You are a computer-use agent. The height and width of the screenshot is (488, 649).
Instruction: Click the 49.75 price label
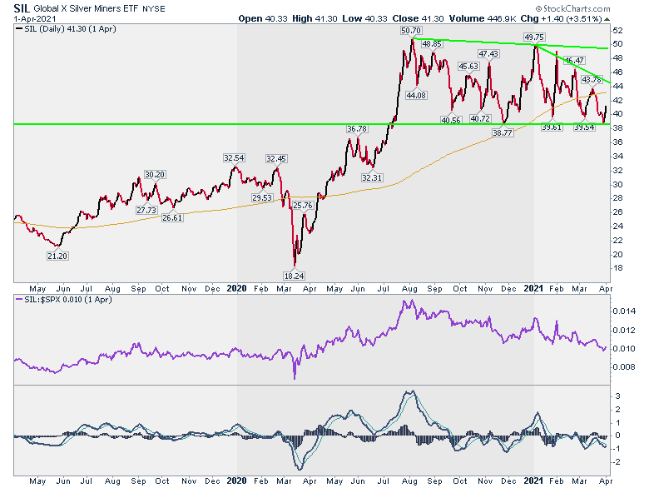tap(534, 37)
